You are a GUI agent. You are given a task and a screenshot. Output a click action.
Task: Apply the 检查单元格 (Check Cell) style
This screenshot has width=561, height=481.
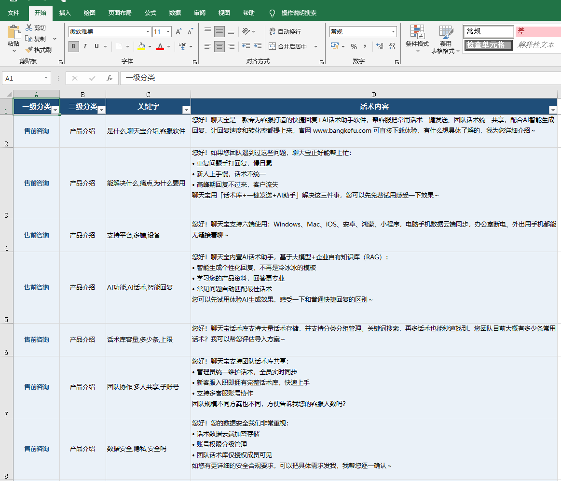pos(488,45)
